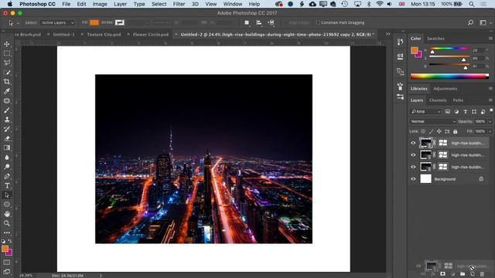Open the Kind layer filter dropdown

(x=426, y=111)
